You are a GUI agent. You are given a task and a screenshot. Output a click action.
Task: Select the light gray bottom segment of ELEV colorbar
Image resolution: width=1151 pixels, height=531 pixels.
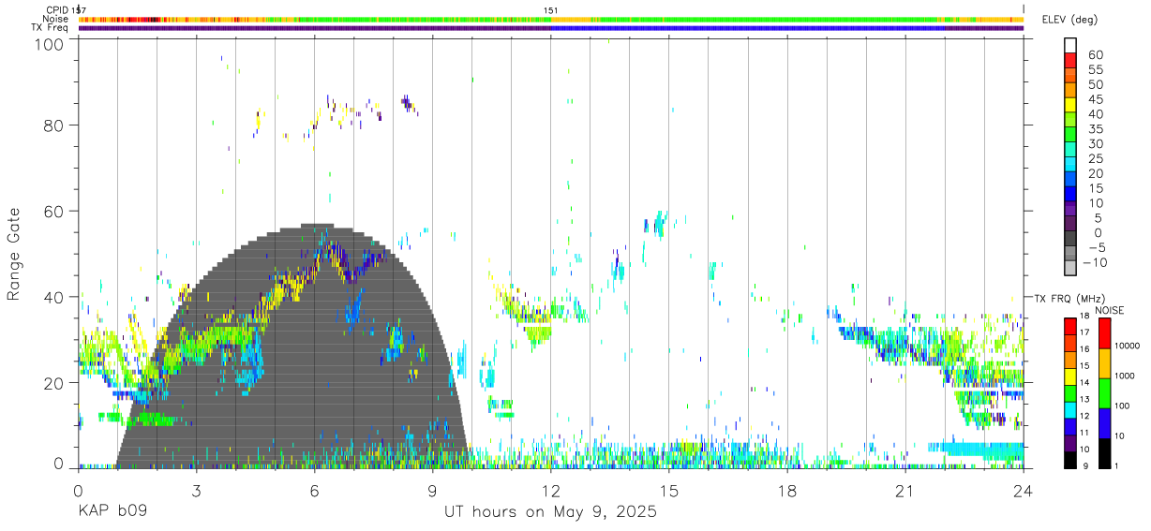coord(1070,268)
